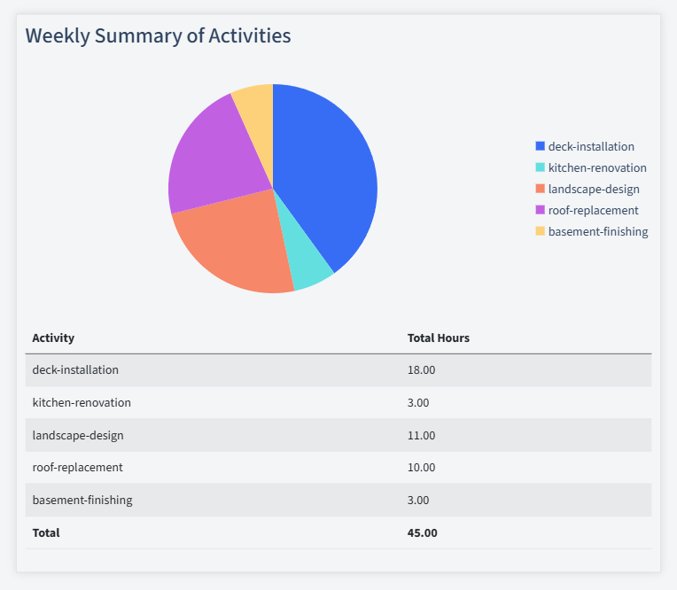Toggle deck-installation legend label
Viewport: 677px width, 590px height.
[x=591, y=146]
